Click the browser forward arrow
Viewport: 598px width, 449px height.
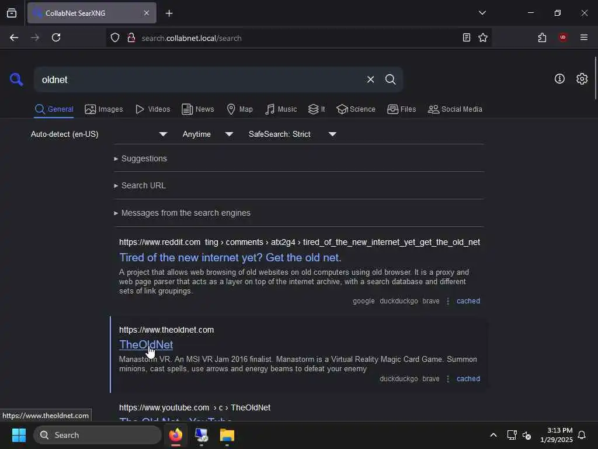(34, 37)
